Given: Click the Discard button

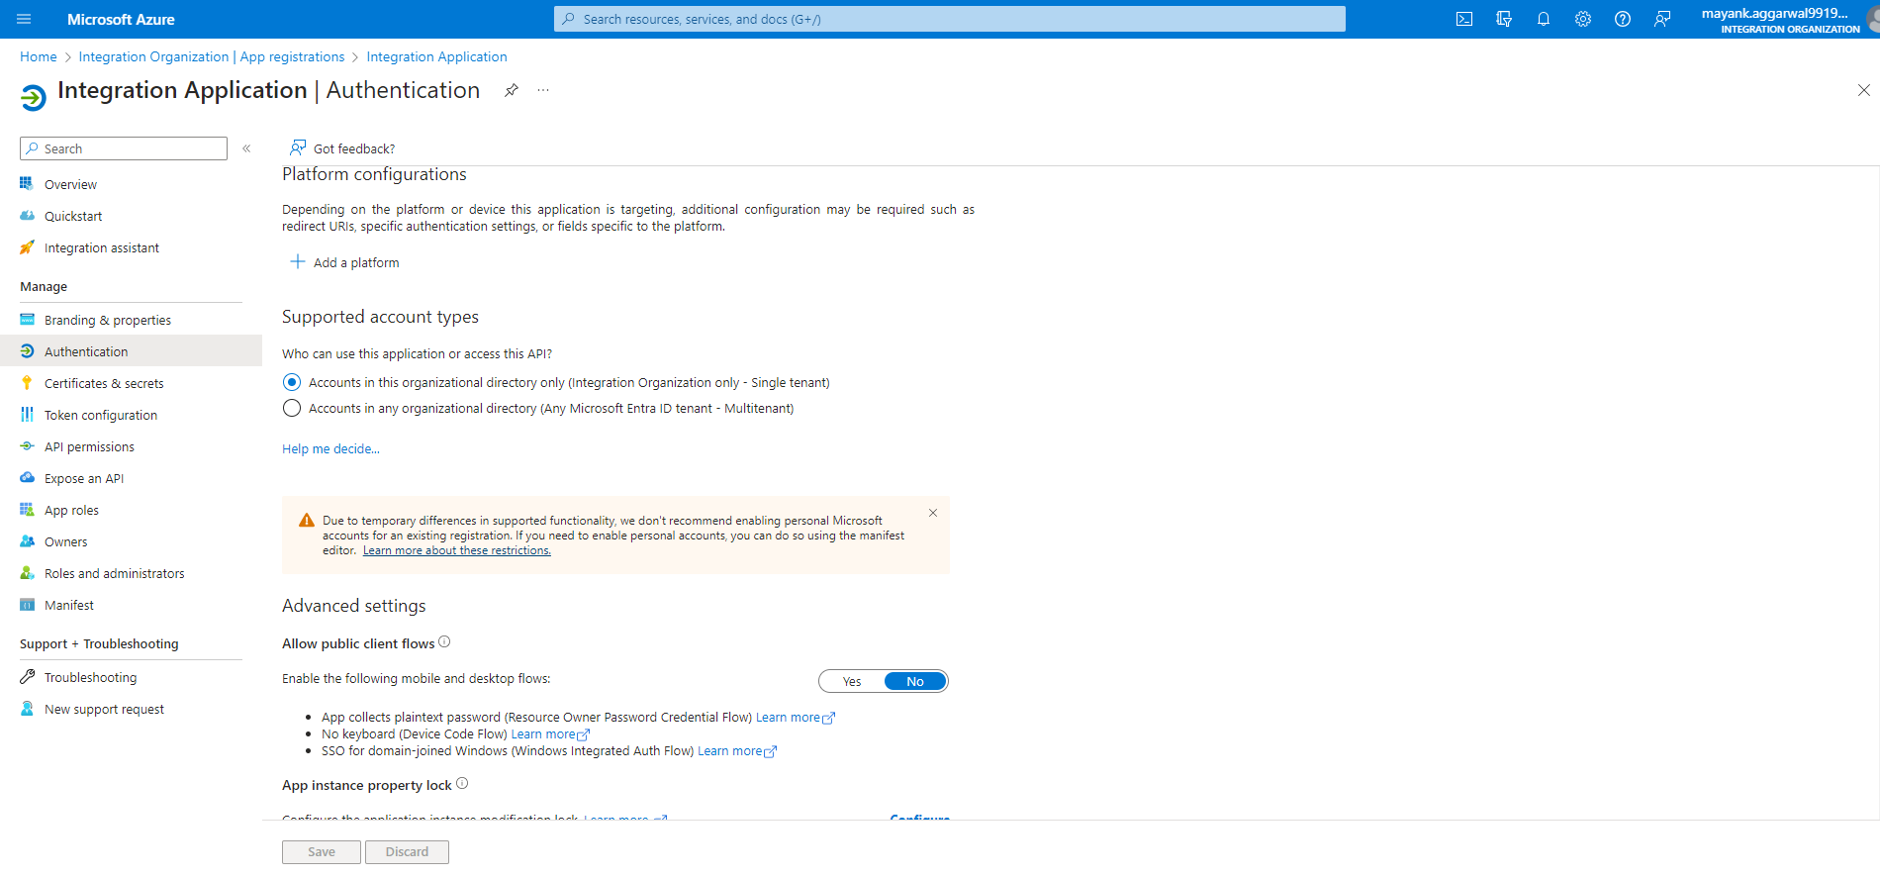Looking at the screenshot, I should (407, 852).
